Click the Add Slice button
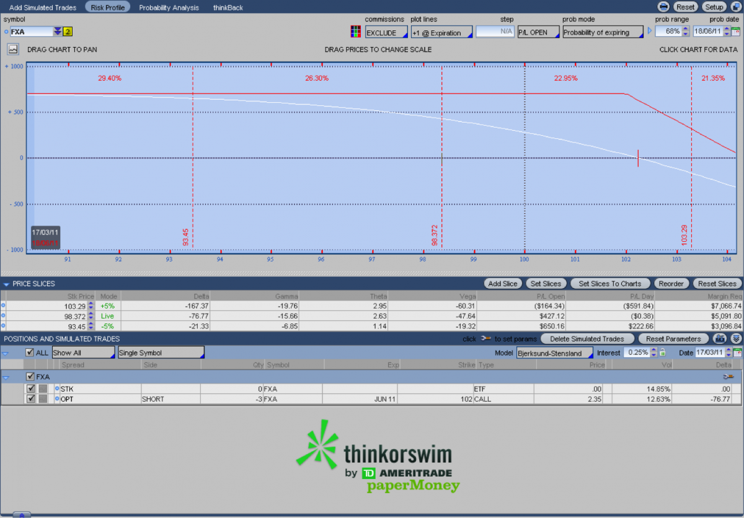Screen dimensions: 744x518 point(503,284)
